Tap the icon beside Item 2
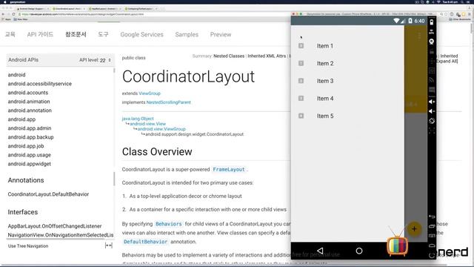Image resolution: width=474 pixels, height=267 pixels. point(301,63)
